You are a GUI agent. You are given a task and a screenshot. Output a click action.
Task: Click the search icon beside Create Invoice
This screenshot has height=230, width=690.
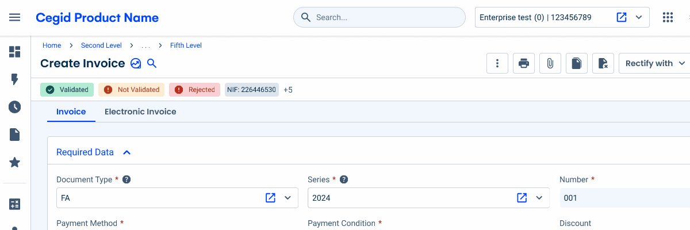coord(152,63)
